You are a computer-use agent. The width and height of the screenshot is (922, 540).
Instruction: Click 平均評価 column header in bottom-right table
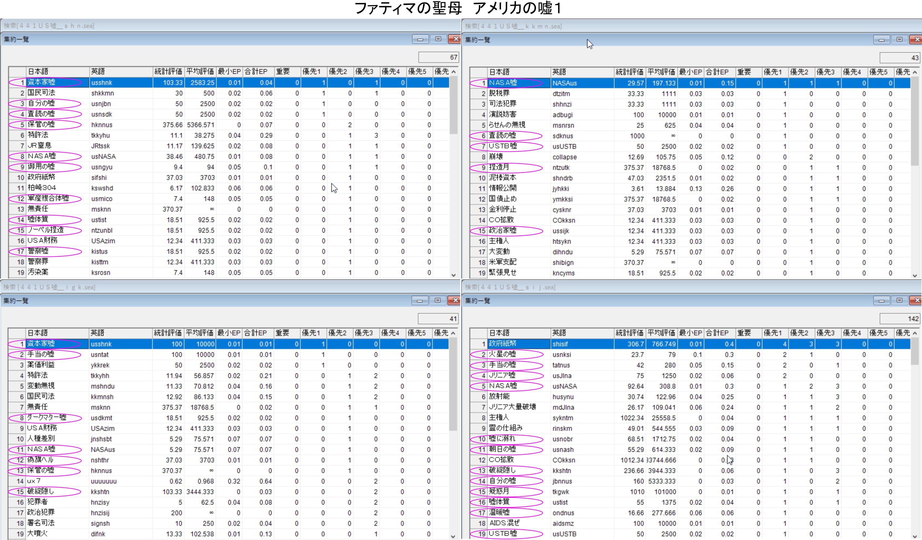[661, 333]
